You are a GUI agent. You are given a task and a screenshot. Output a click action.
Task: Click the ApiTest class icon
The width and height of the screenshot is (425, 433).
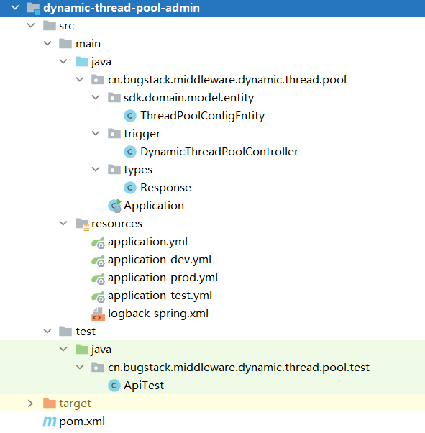114,386
